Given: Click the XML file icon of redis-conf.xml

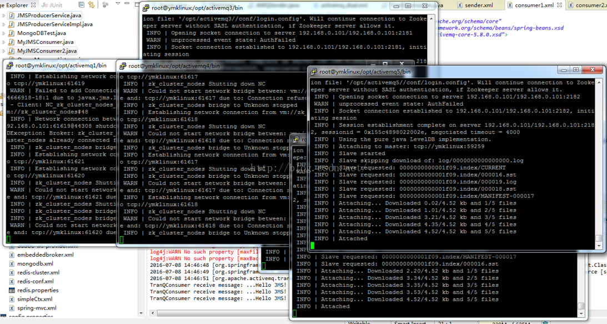Looking at the screenshot, I should click(x=12, y=282).
